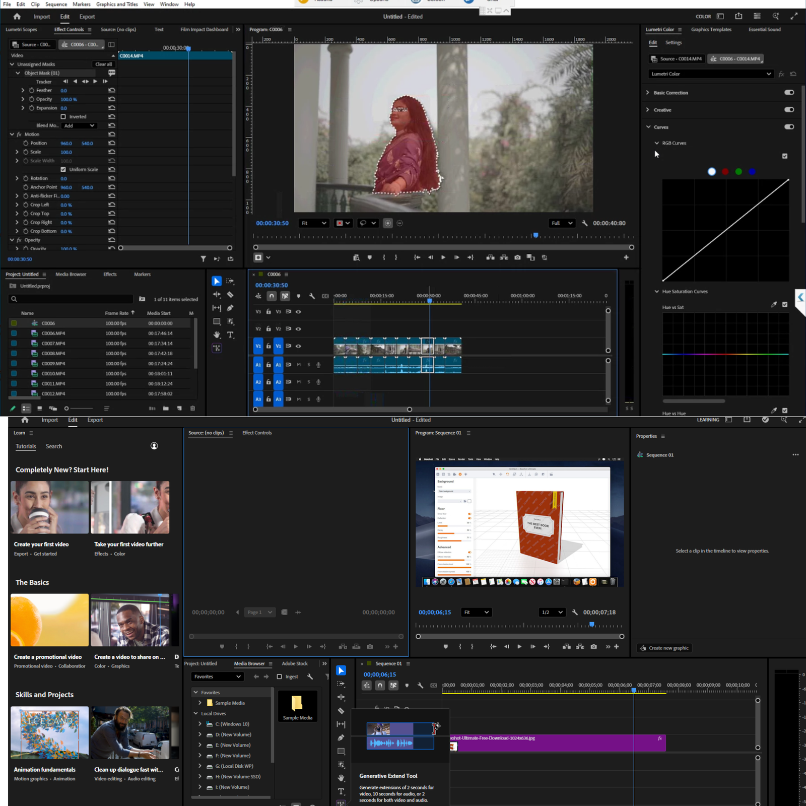Activate the Pen tool
Image resolution: width=806 pixels, height=806 pixels.
coord(230,308)
